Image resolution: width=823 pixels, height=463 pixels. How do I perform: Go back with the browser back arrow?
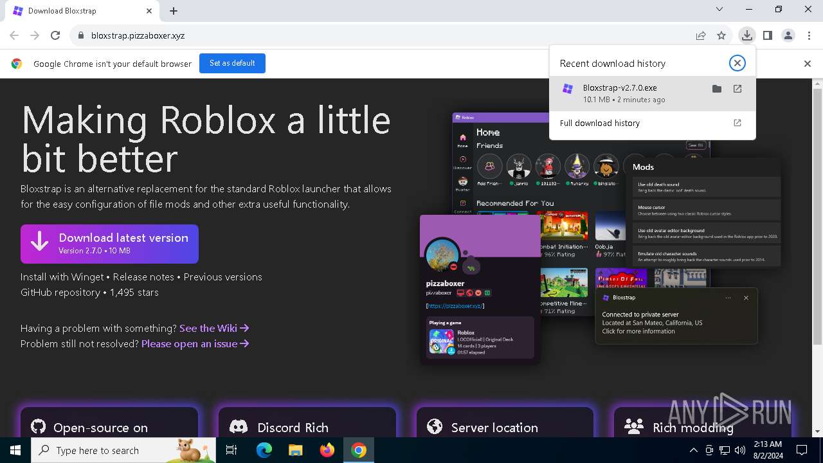point(14,35)
